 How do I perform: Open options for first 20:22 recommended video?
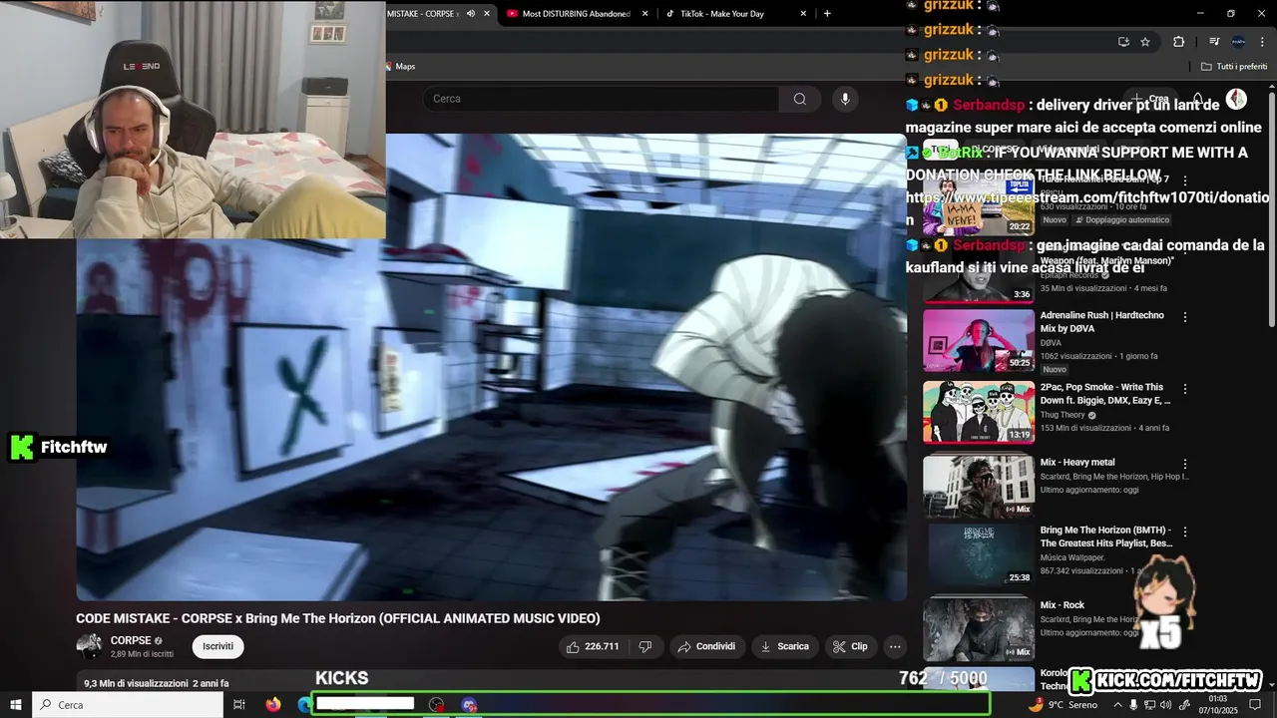coord(1185,180)
